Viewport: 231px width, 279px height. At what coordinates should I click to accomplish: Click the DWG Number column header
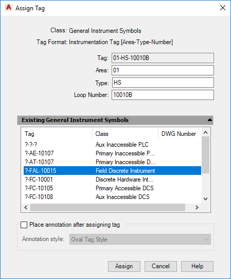(x=180, y=134)
